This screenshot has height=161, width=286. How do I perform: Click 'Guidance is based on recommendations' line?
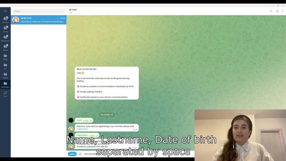pyautogui.click(x=105, y=86)
